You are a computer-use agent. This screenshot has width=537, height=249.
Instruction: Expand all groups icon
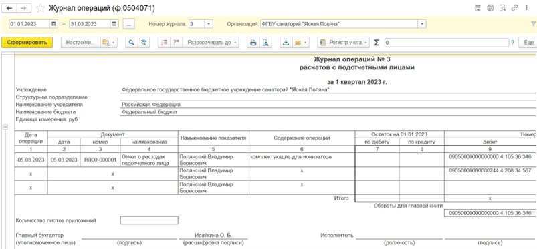tap(177, 43)
